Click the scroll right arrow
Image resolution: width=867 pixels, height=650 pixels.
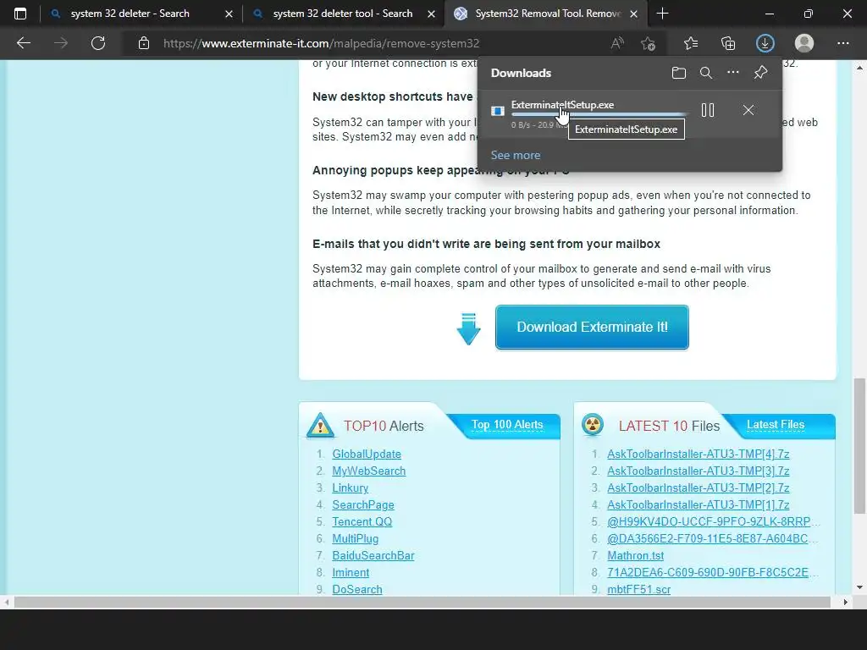pyautogui.click(x=845, y=602)
